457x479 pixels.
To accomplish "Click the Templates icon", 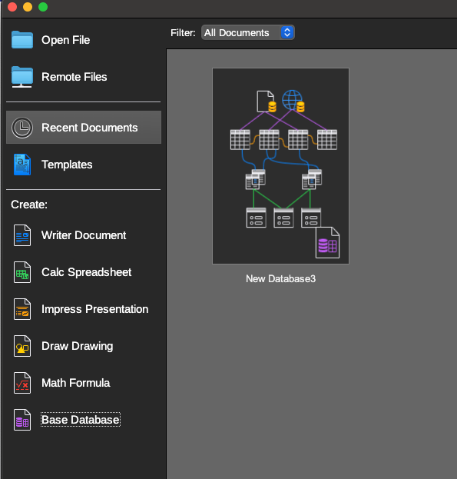I will pos(22,165).
